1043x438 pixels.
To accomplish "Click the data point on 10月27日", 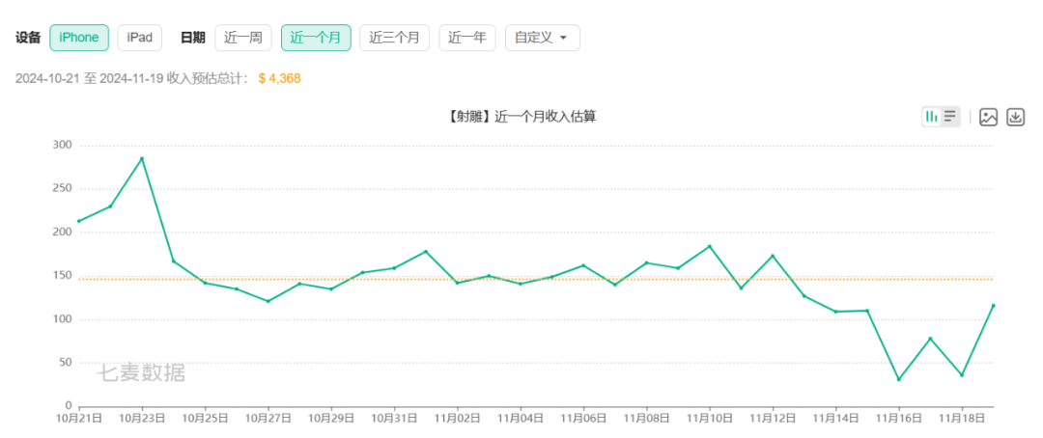I will 268,301.
